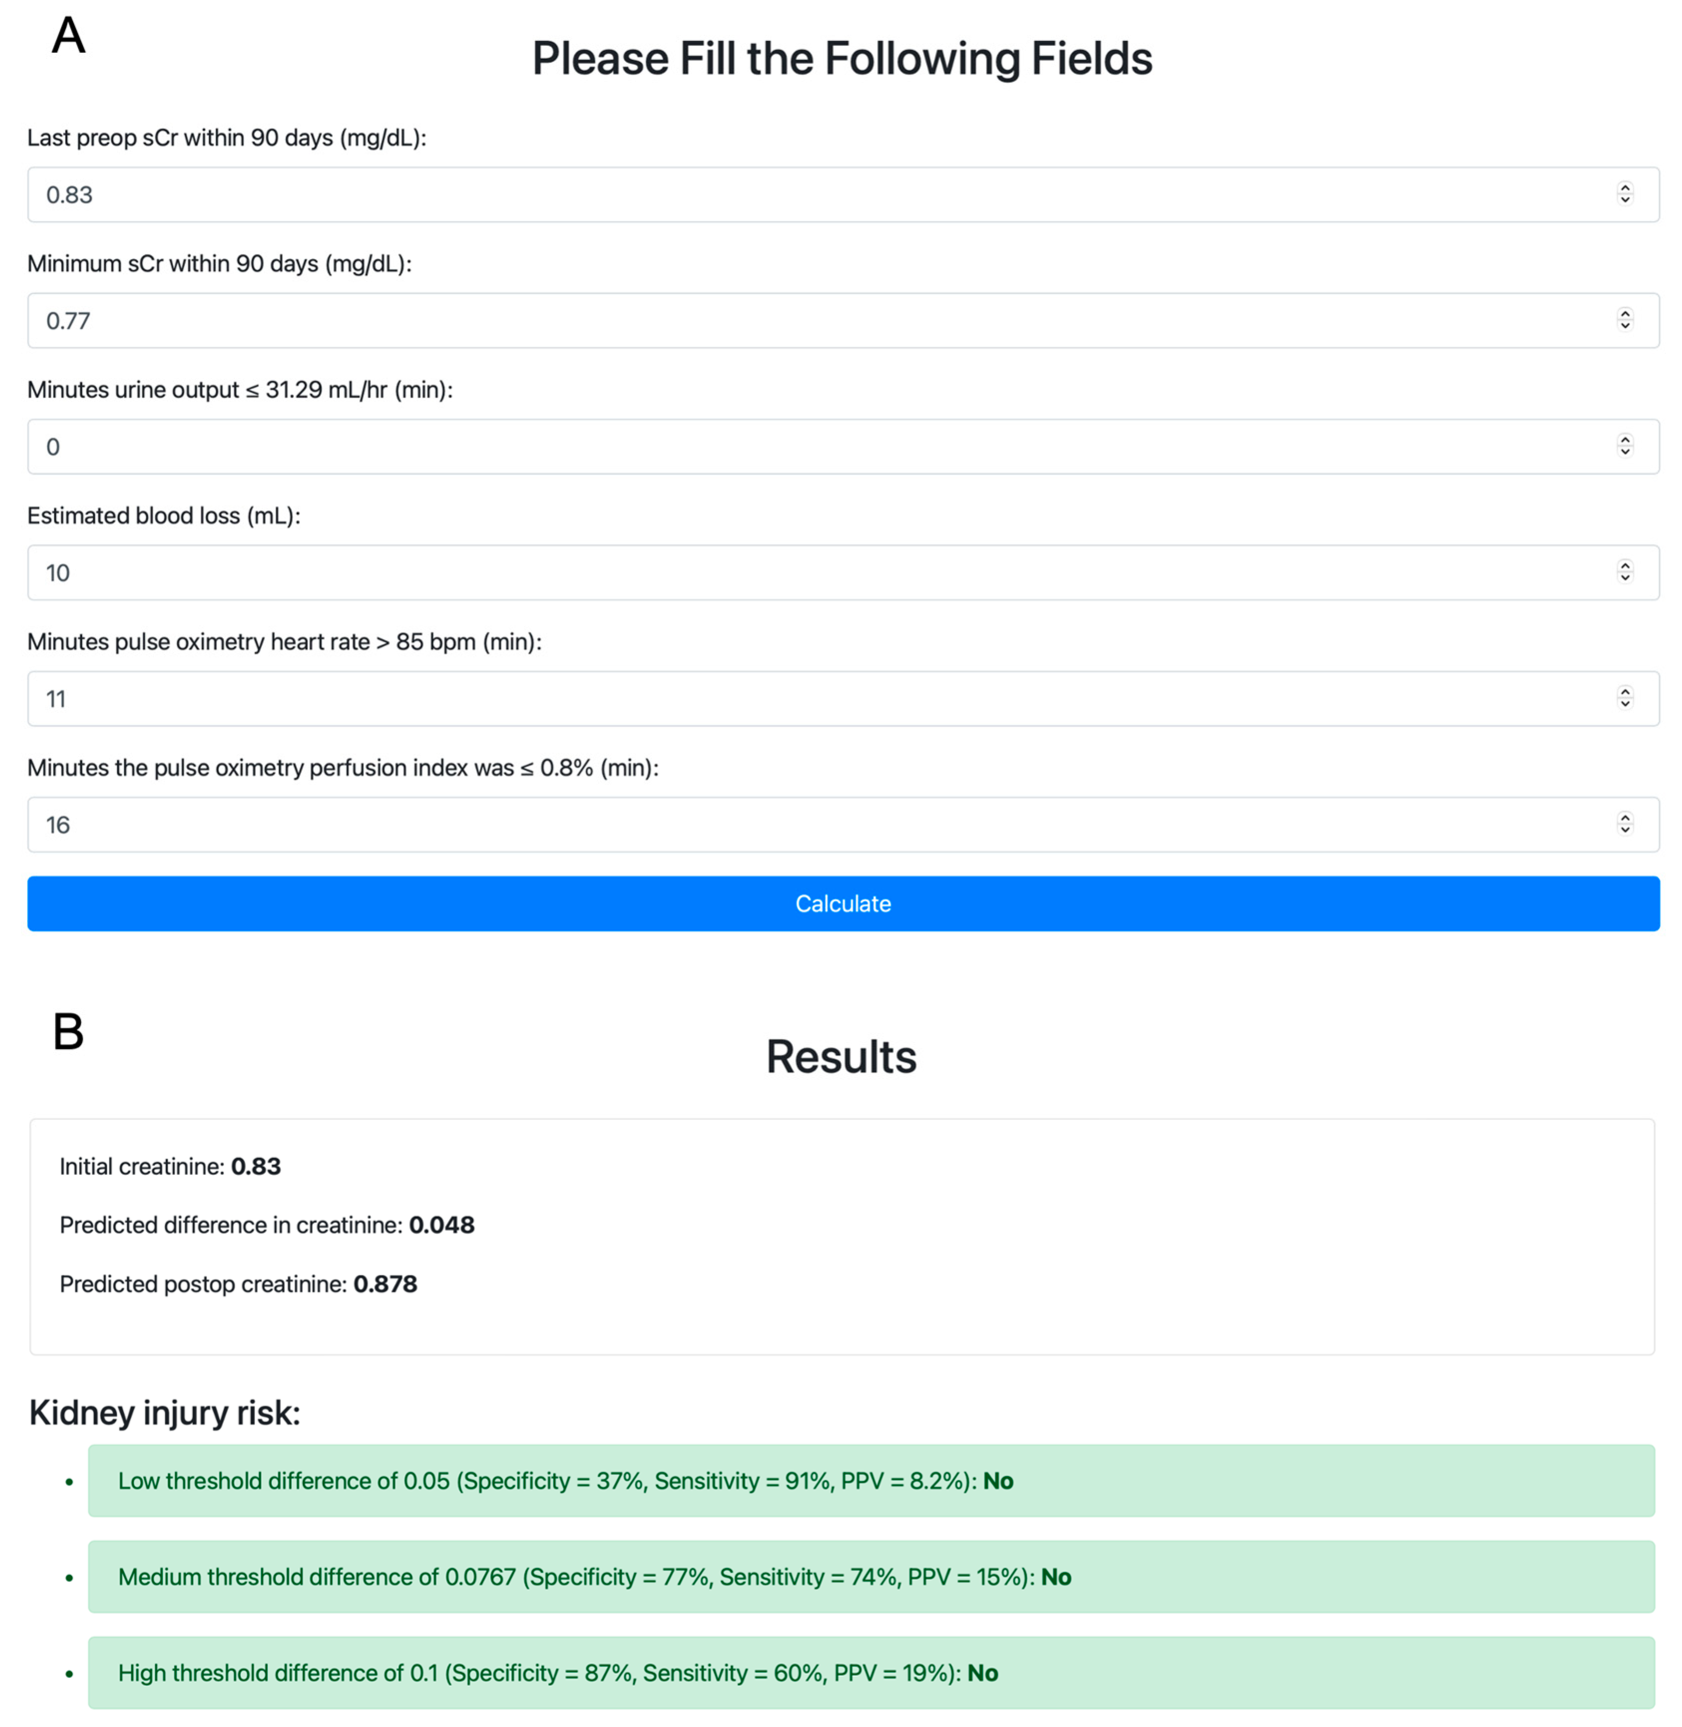Viewport: 1682px width, 1727px height.
Task: Click the Low threshold result row
Action: [x=870, y=1482]
